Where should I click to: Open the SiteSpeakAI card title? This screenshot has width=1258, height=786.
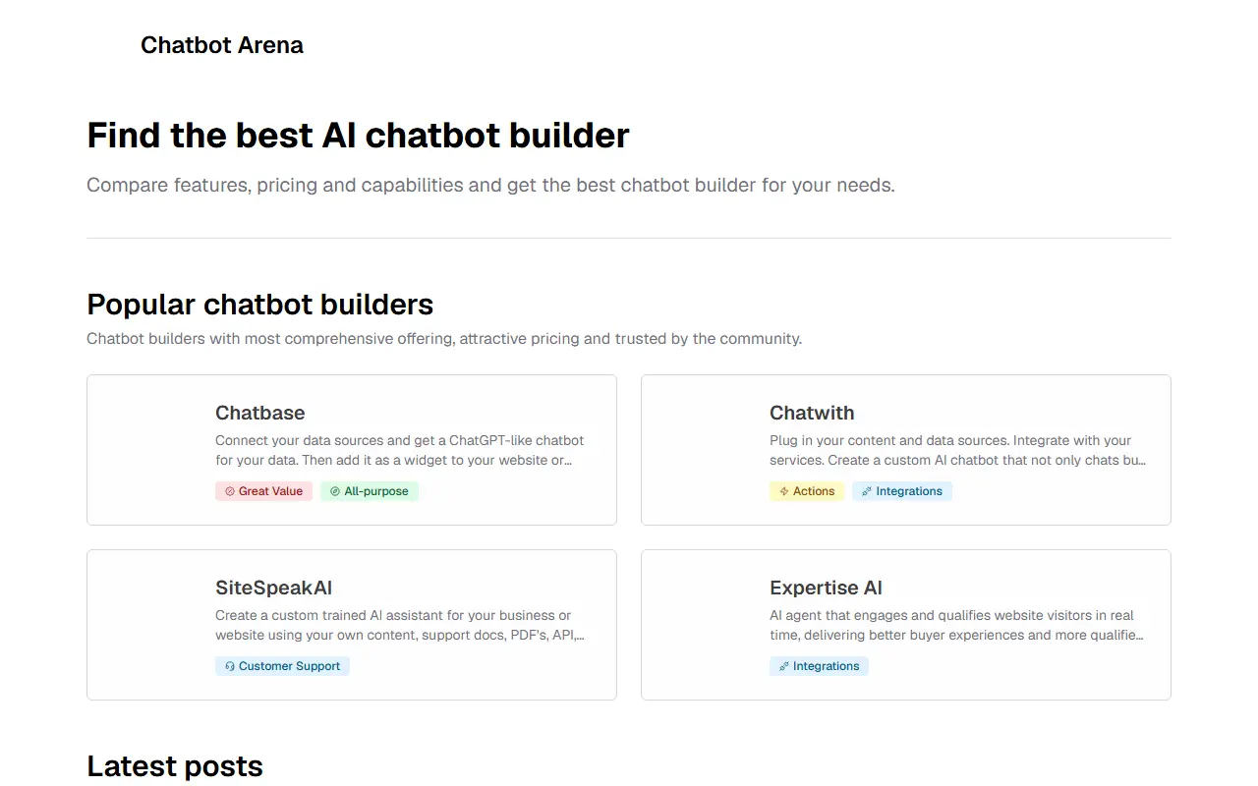273,588
